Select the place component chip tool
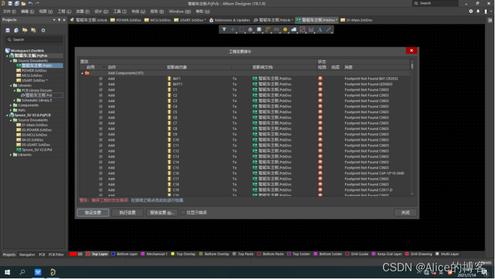The image size is (495, 279). 259,29
